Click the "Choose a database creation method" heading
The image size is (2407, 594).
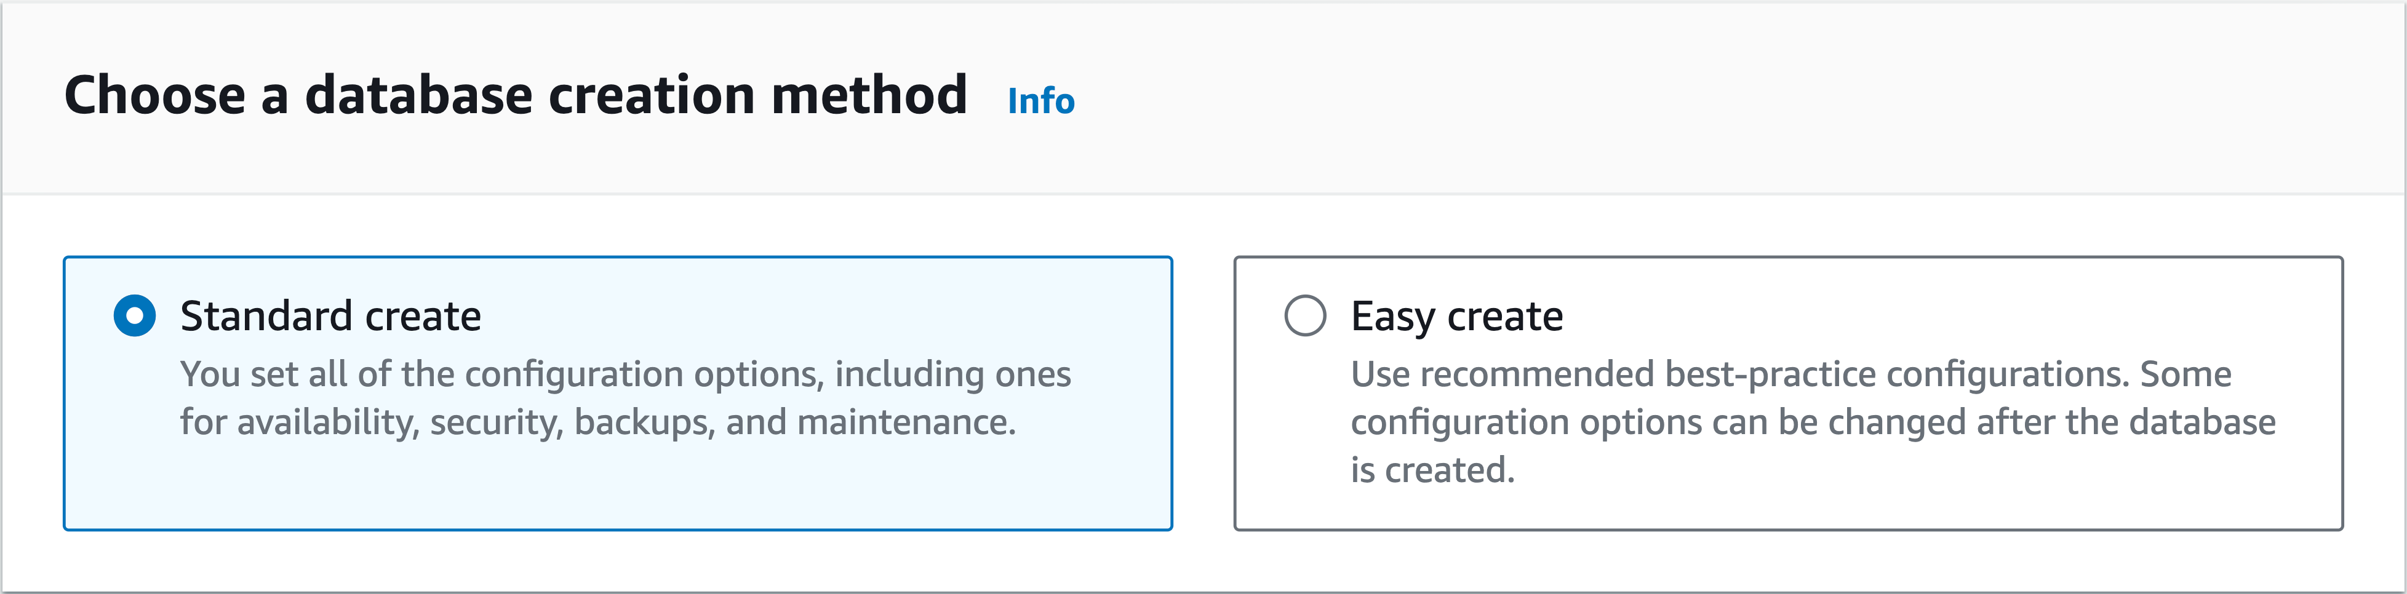click(515, 95)
